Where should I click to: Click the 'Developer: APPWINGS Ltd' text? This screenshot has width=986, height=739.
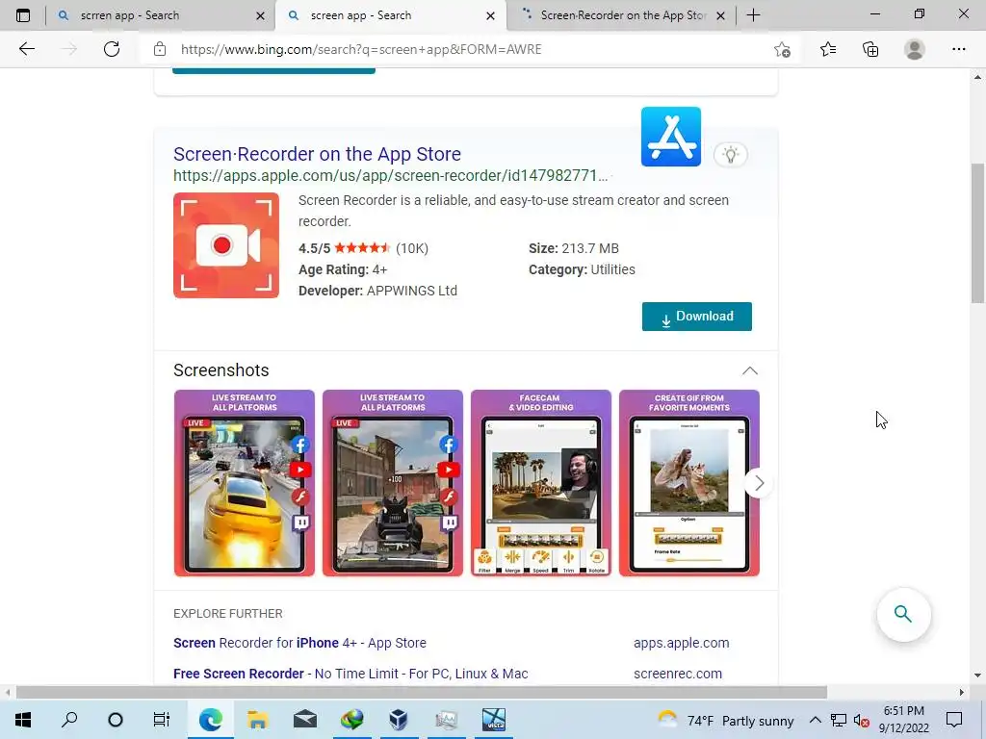click(x=377, y=291)
